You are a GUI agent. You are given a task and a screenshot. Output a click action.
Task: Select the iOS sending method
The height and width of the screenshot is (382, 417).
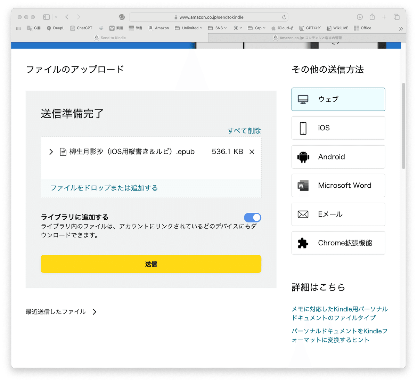point(338,128)
